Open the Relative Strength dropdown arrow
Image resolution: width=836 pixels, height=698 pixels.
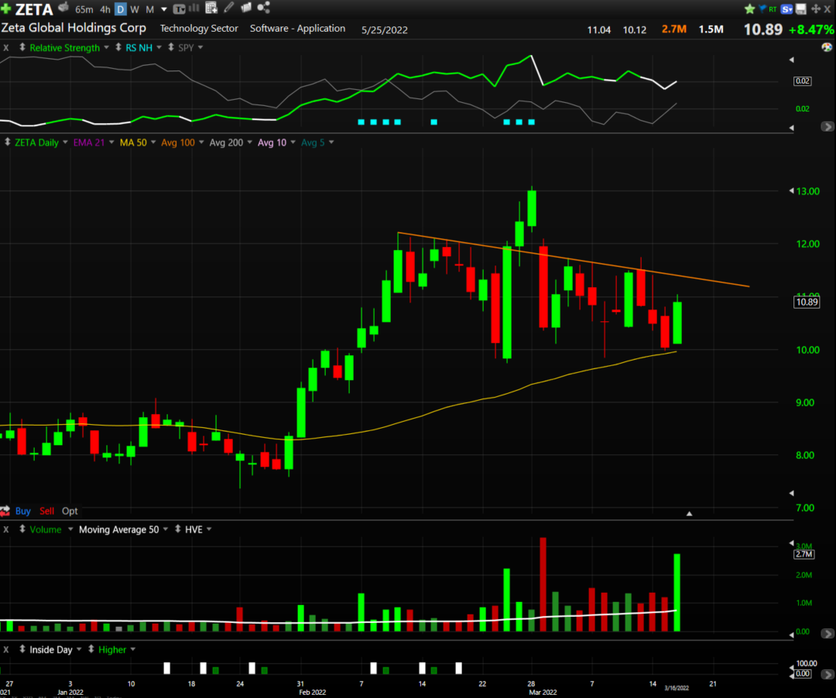point(107,47)
